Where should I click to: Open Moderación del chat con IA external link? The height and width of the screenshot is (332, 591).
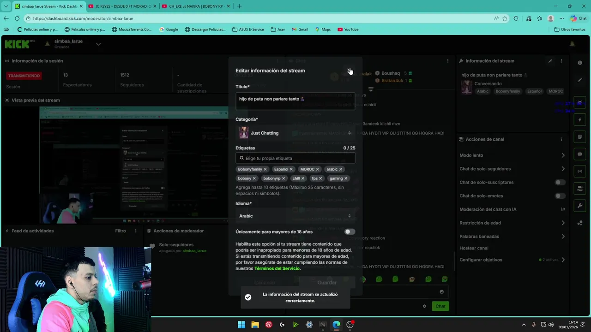pyautogui.click(x=563, y=209)
